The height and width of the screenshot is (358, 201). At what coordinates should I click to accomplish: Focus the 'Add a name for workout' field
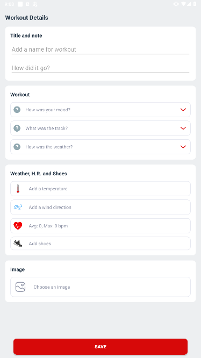tap(101, 49)
